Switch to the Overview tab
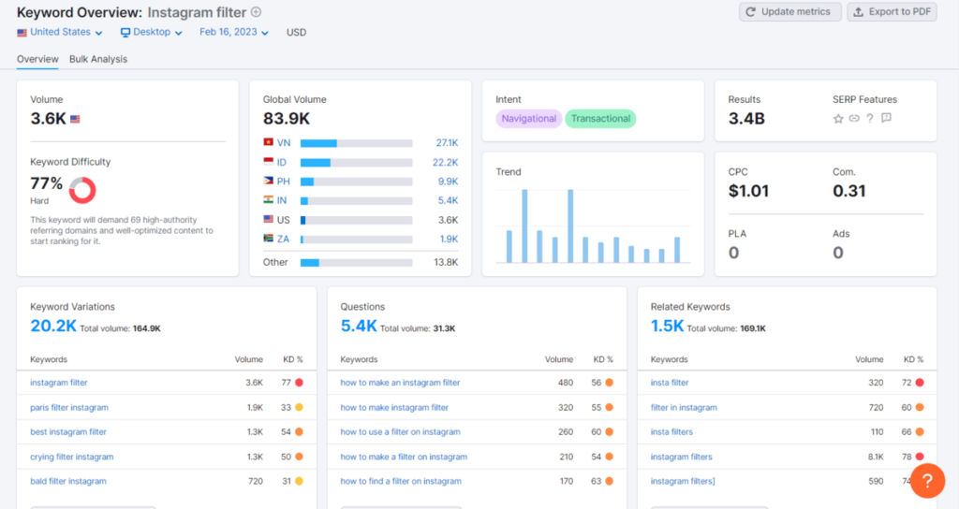Image resolution: width=959 pixels, height=509 pixels. click(x=37, y=59)
